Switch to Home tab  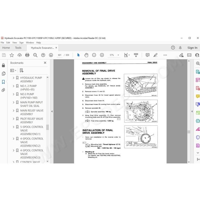6,48
